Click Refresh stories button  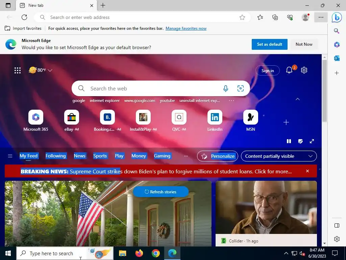[x=160, y=192]
